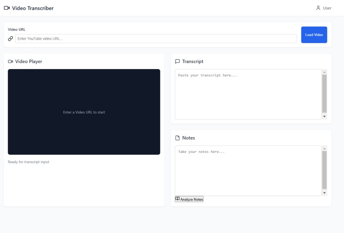Click the Transcript scrollbar up arrow

324,72
